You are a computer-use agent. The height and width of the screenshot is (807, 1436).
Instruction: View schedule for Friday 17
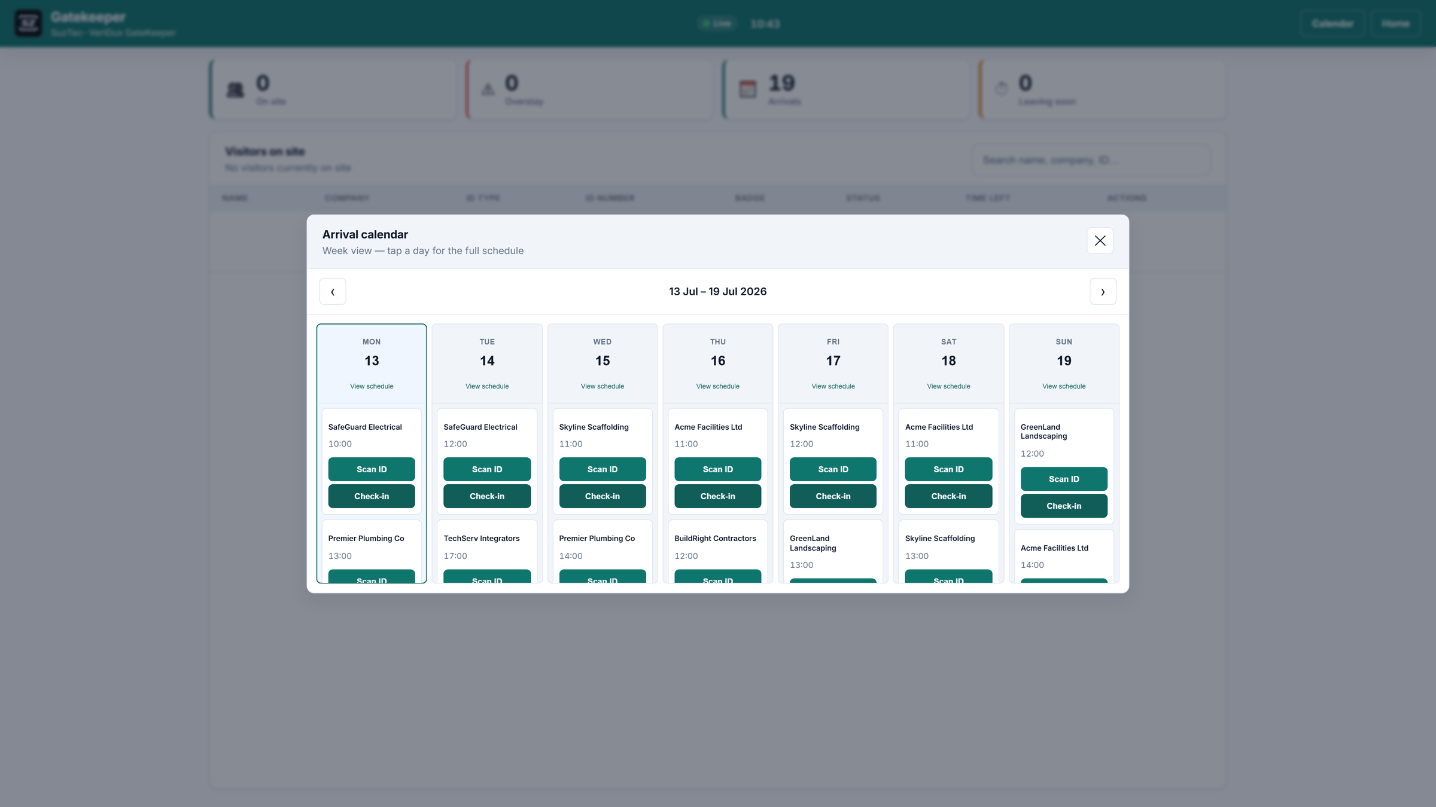coord(833,386)
